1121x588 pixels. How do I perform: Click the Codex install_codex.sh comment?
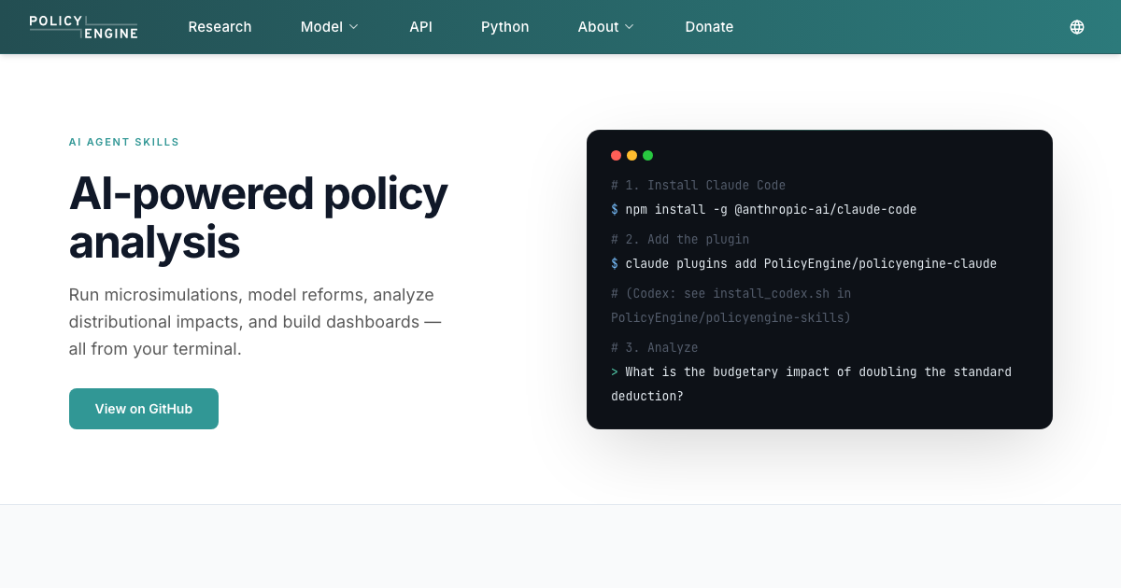pyautogui.click(x=731, y=305)
